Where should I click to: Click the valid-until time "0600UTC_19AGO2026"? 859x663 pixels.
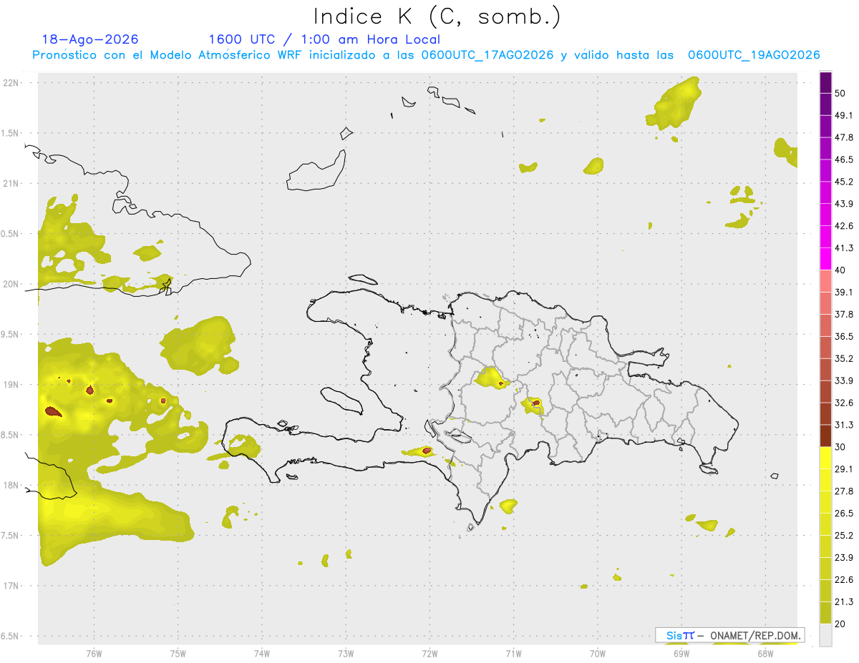[x=754, y=55]
